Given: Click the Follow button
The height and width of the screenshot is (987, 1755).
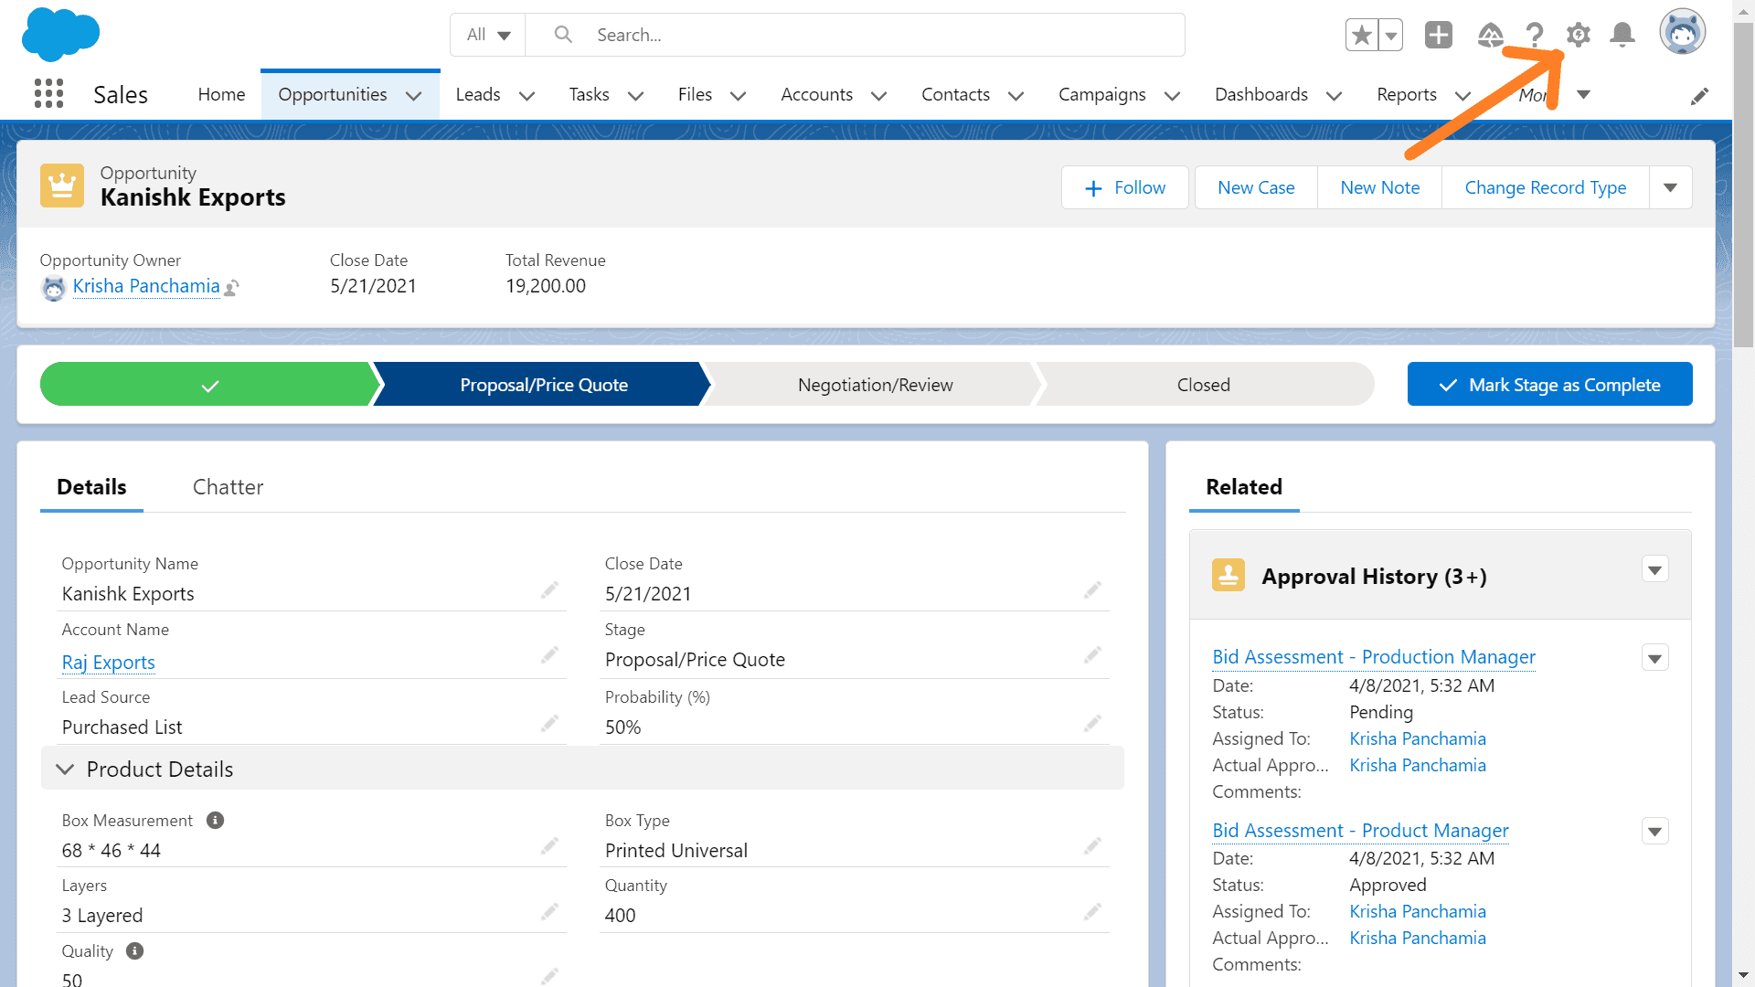Looking at the screenshot, I should pyautogui.click(x=1125, y=187).
